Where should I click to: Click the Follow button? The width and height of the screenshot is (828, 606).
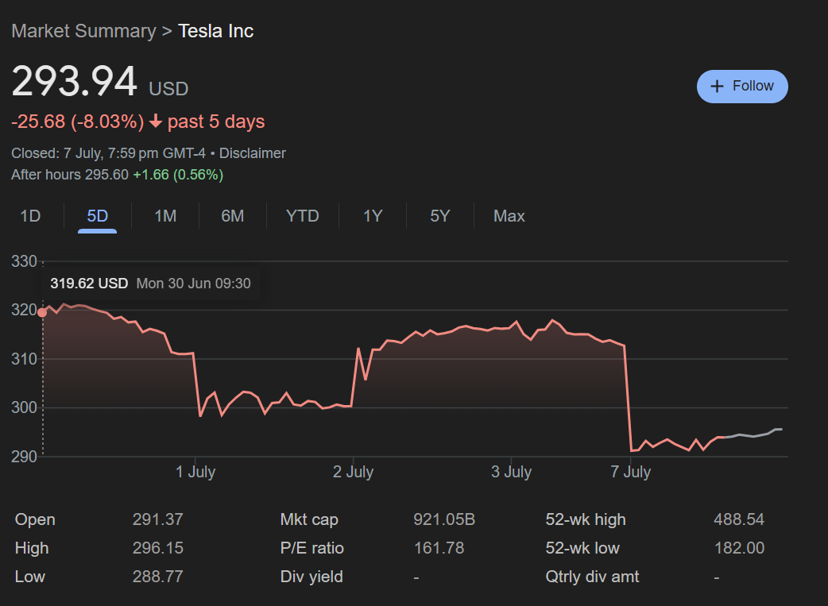(742, 86)
